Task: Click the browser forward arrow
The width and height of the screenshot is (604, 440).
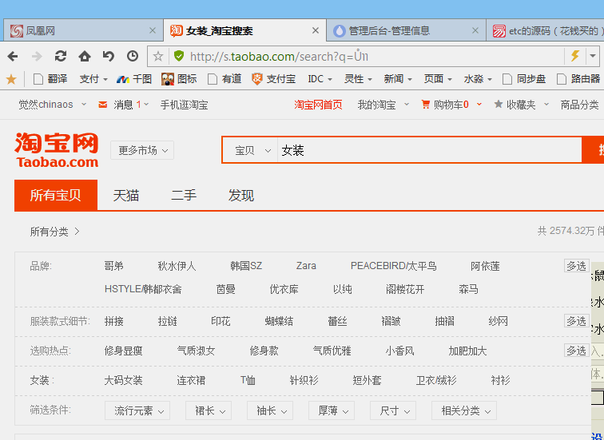Action: coord(37,57)
